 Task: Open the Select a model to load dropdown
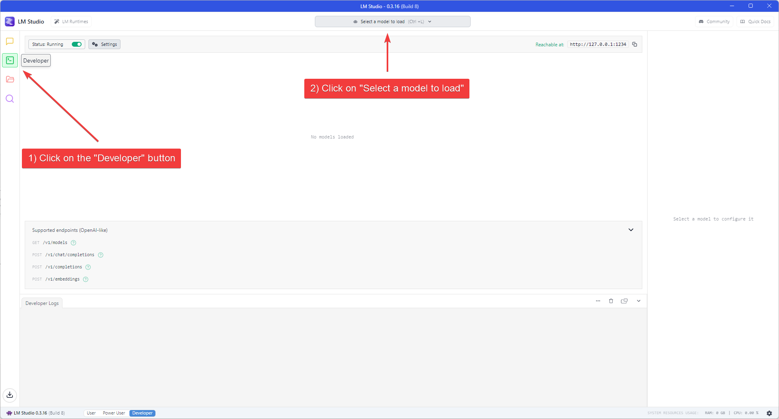point(392,22)
